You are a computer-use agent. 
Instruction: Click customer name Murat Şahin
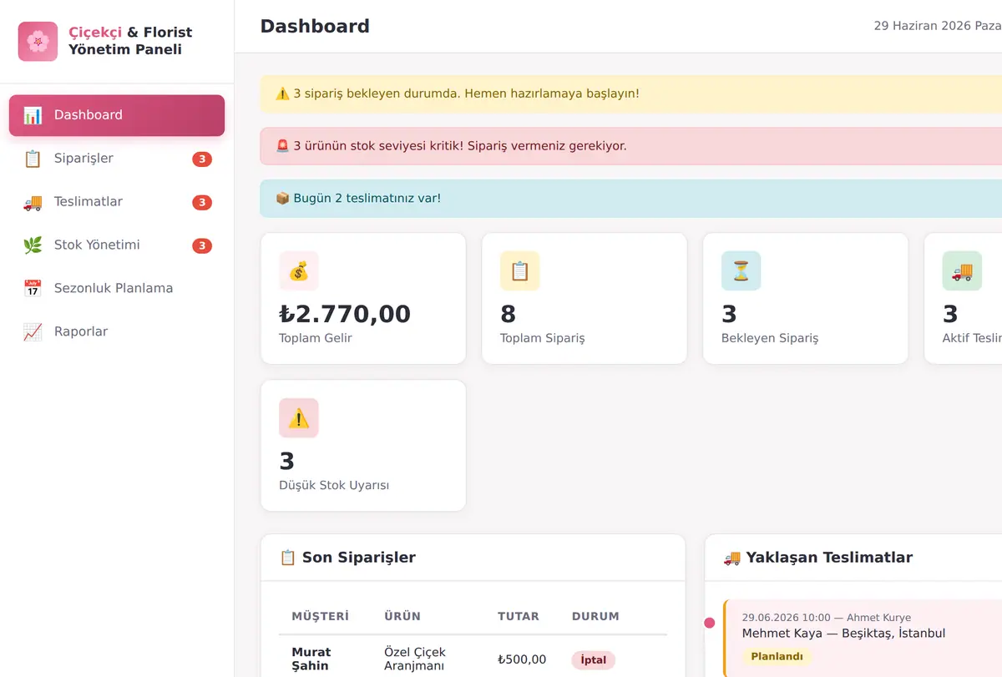[311, 659]
